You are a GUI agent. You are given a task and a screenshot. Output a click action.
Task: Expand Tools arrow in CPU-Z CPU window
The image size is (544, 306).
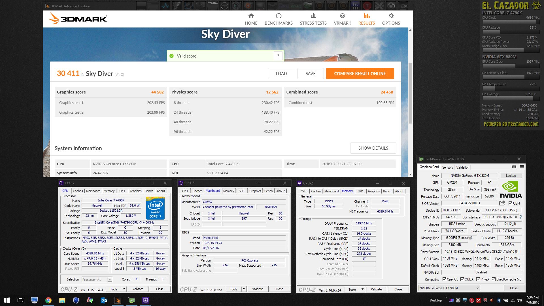124,289
